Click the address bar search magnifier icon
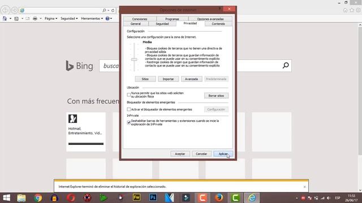The height and width of the screenshot is (203, 362). pos(104,10)
